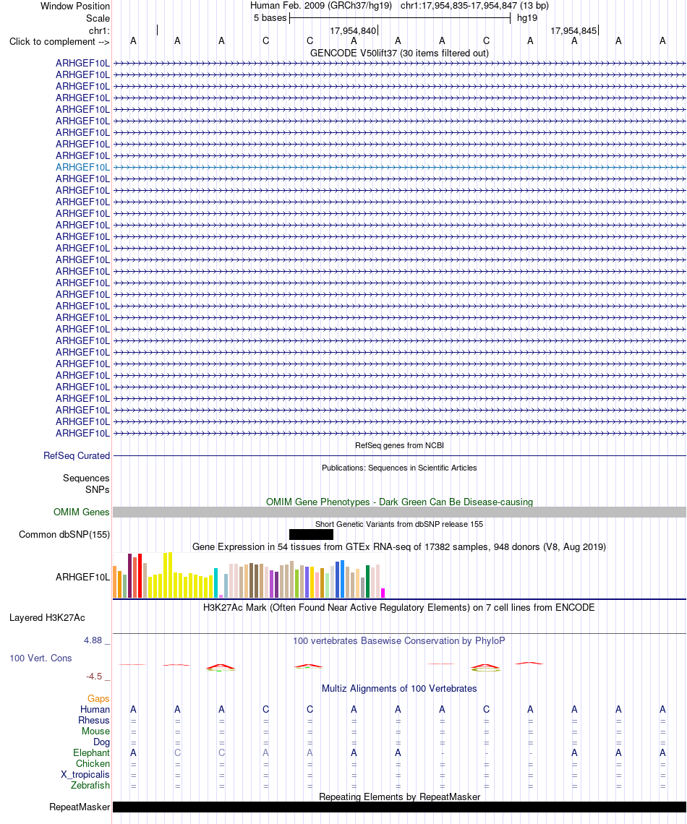Click the Layered H3K27Ac label

[x=47, y=617]
